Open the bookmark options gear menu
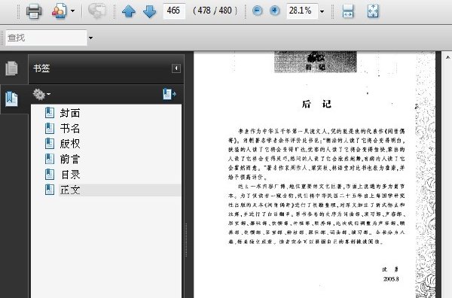452x298 pixels. pos(41,94)
